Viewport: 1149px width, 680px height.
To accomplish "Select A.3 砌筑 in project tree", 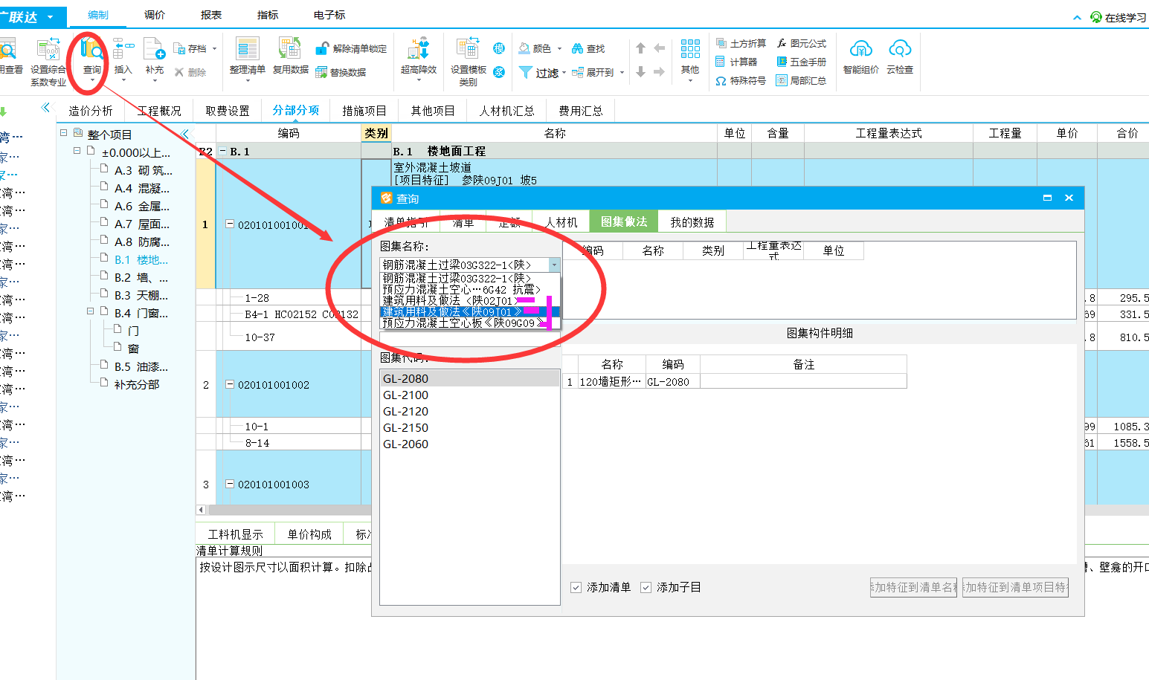I will pyautogui.click(x=141, y=170).
